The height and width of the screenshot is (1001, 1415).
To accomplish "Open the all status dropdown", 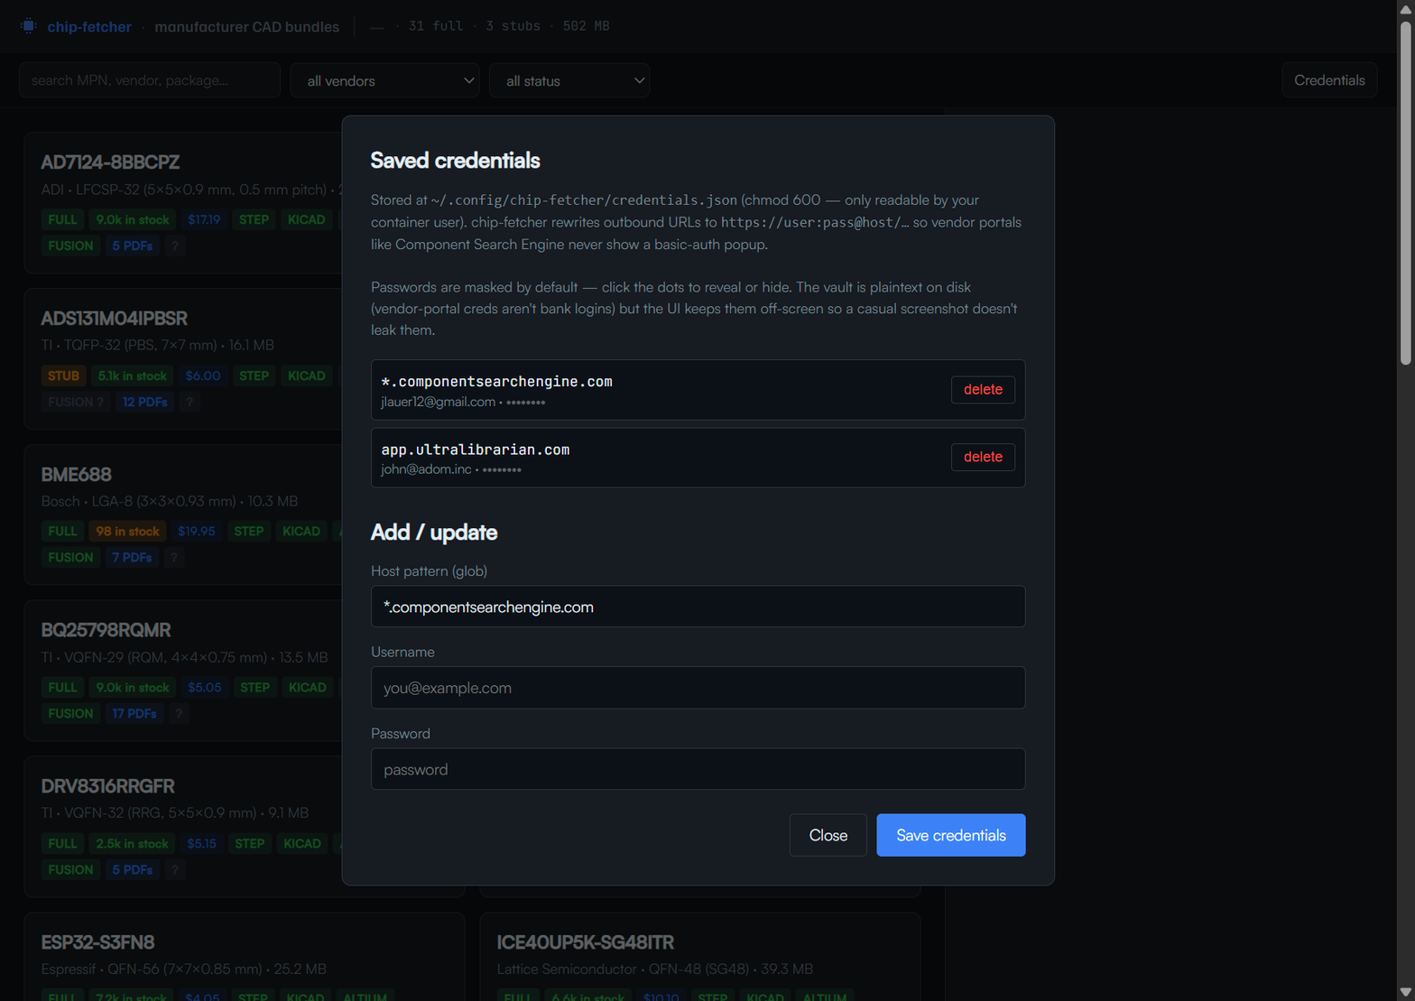I will point(569,80).
